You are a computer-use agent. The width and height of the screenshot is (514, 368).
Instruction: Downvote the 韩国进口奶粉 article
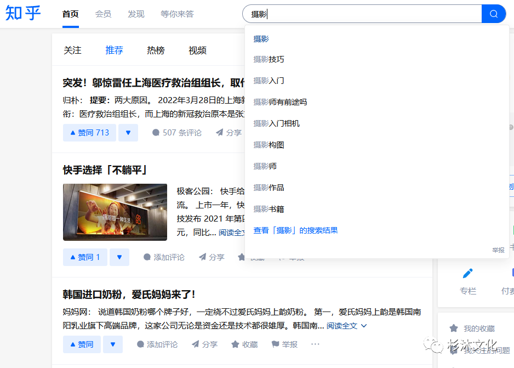pyautogui.click(x=113, y=344)
